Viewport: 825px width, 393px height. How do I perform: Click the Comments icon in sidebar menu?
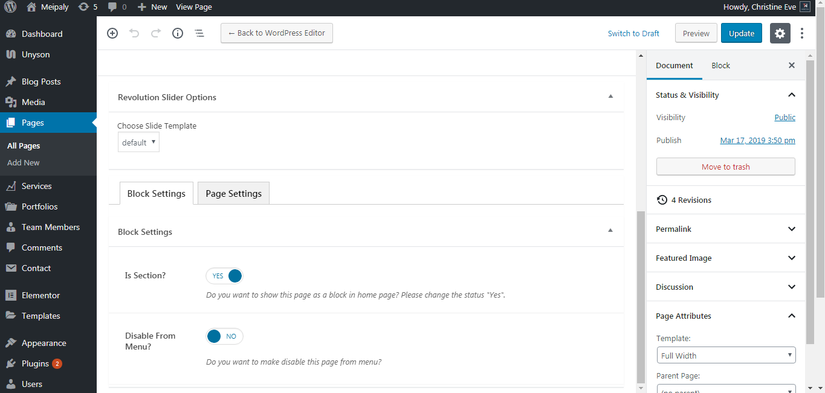pos(11,248)
